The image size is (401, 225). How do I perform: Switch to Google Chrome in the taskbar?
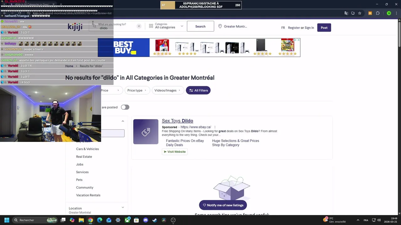(x=90, y=220)
